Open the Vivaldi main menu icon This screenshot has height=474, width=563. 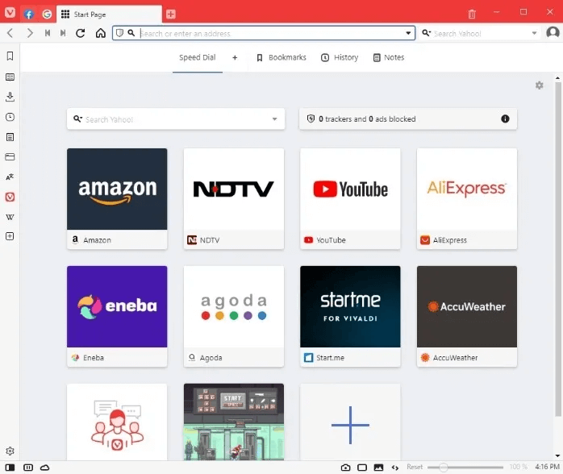(10, 13)
